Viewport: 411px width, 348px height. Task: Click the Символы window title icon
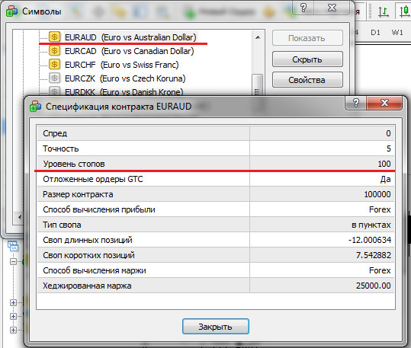coord(11,11)
